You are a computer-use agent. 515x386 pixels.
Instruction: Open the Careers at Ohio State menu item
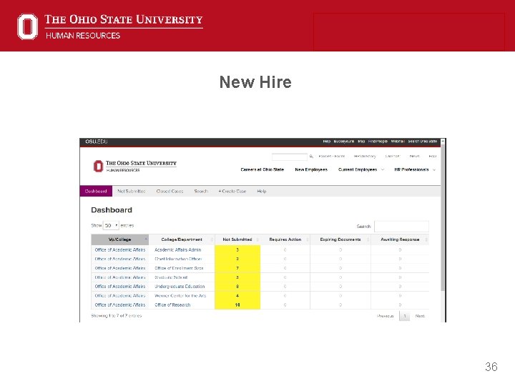tap(262, 169)
